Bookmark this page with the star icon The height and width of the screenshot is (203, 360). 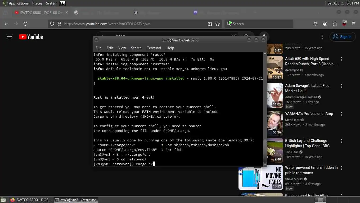218,24
